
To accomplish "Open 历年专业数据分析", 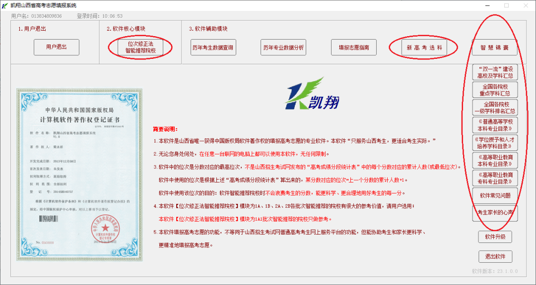I will tap(283, 47).
